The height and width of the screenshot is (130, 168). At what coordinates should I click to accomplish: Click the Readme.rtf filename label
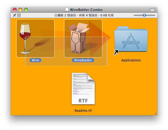click(x=83, y=110)
